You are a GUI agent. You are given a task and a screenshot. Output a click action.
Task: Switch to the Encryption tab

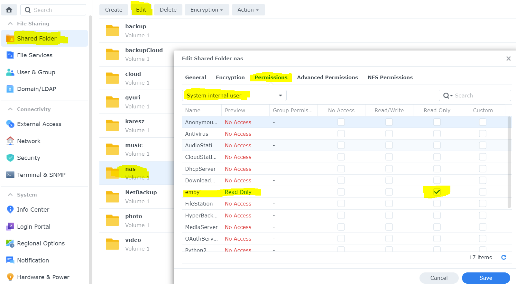(230, 78)
